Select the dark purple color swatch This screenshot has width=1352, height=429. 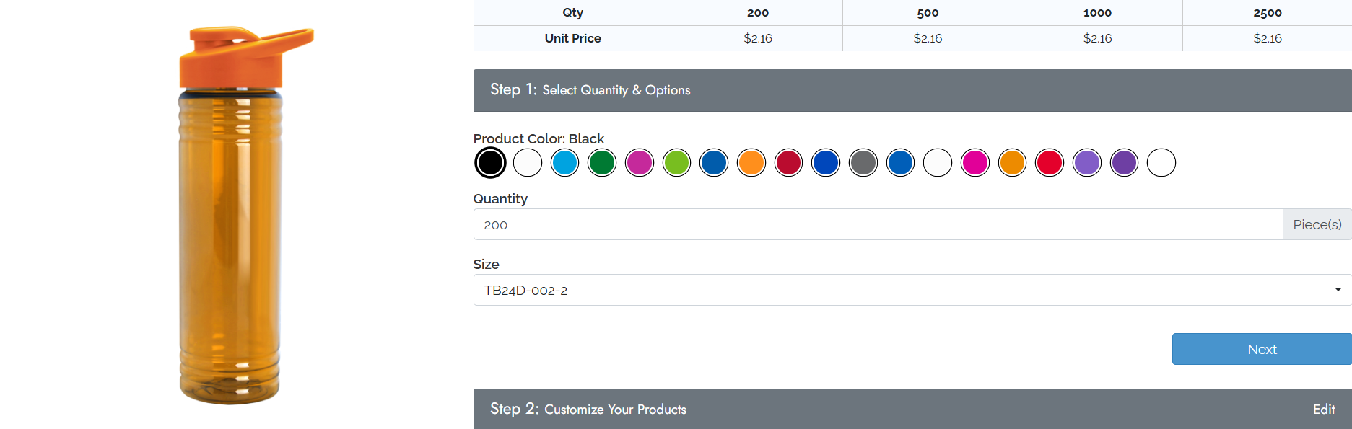click(1125, 163)
